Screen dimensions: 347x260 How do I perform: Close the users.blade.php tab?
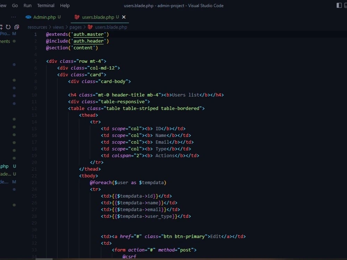(x=124, y=16)
